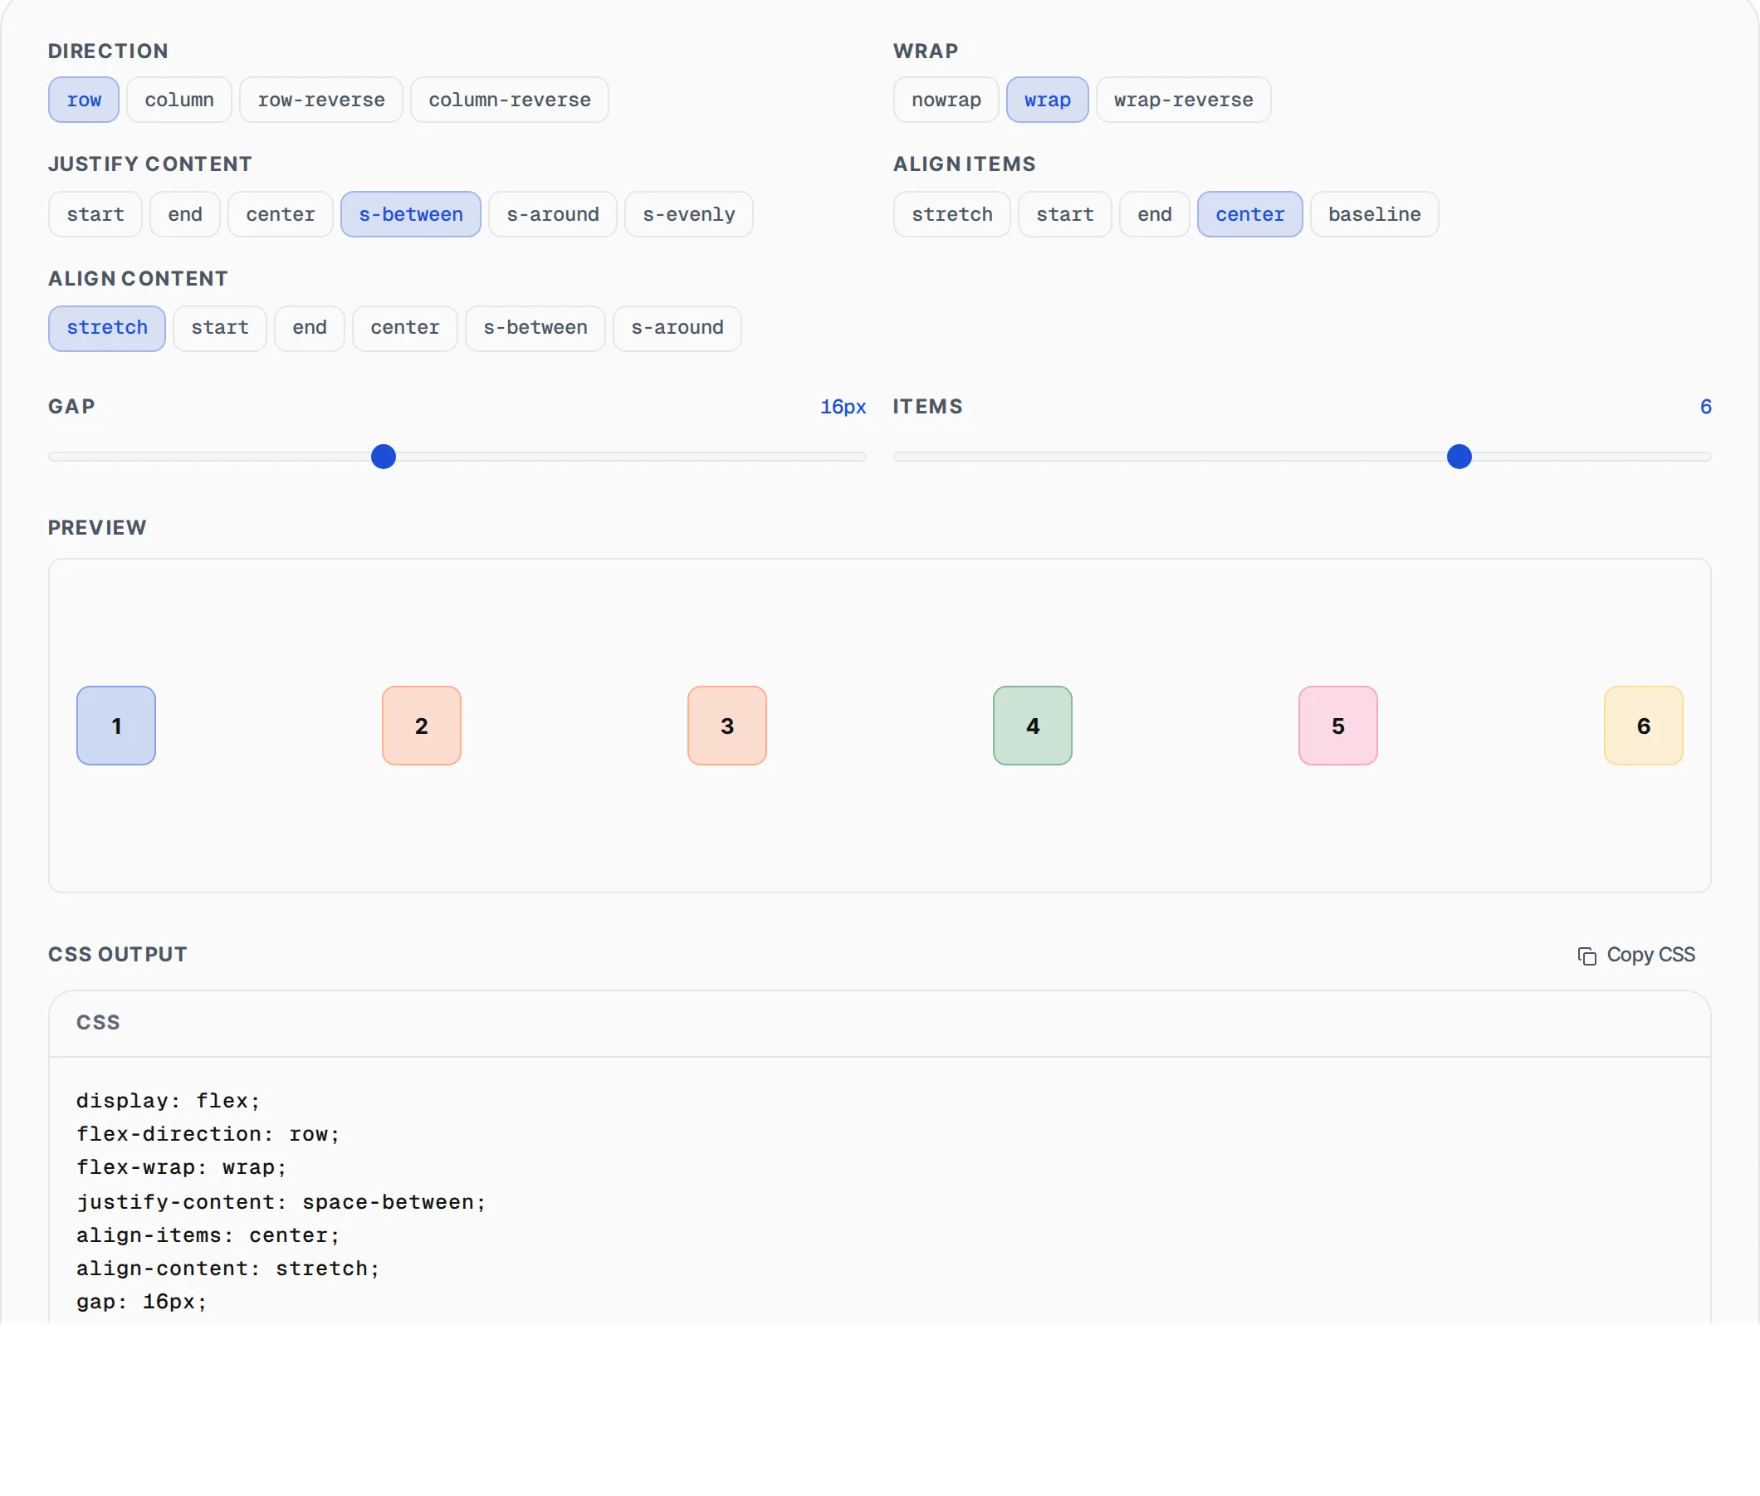Set Align Items to center
The height and width of the screenshot is (1496, 1760).
pyautogui.click(x=1249, y=214)
